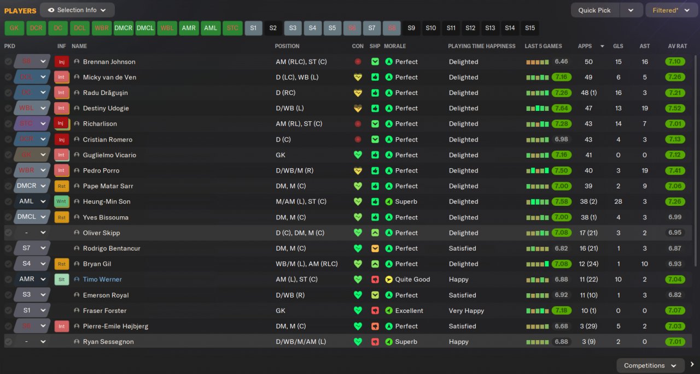Viewport: 700px width, 374px height.
Task: Open position dropdown for Pedro Porro
Action: [x=43, y=170]
